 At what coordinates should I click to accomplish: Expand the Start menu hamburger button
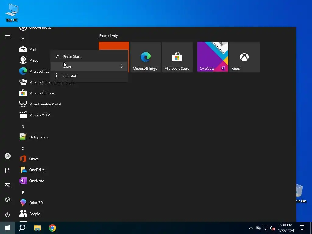pyautogui.click(x=8, y=36)
